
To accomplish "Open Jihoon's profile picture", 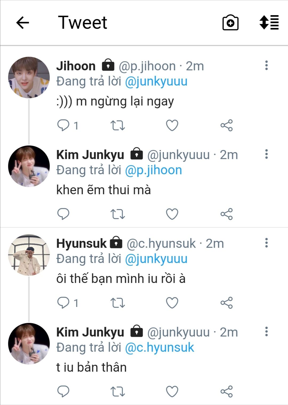I will (29, 77).
